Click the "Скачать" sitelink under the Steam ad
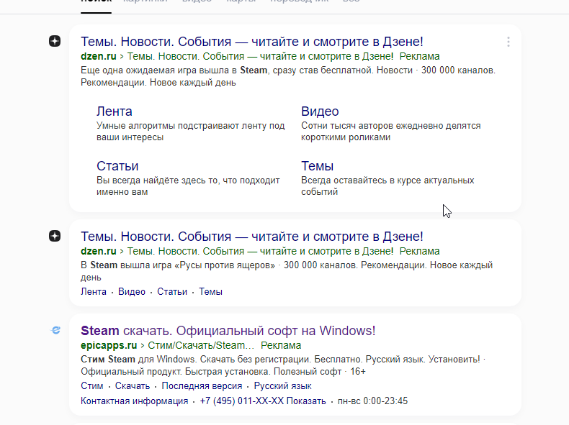The image size is (569, 425). coord(133,386)
